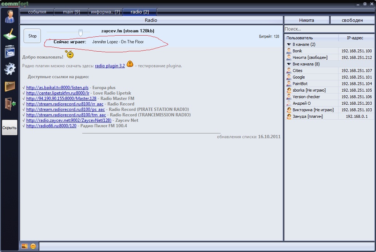Open the 'radio plugin 3.2' download link
Viewport: 376px width, 252px height.
coord(110,66)
